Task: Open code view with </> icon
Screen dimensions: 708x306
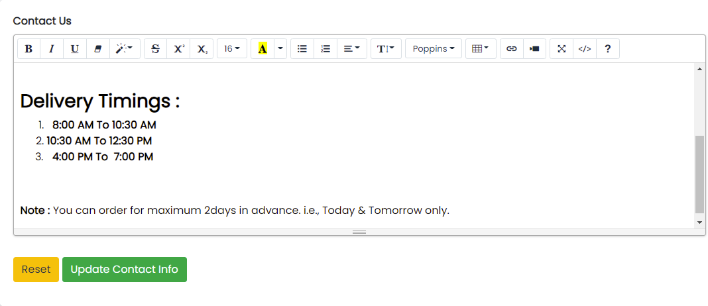Action: click(x=585, y=49)
